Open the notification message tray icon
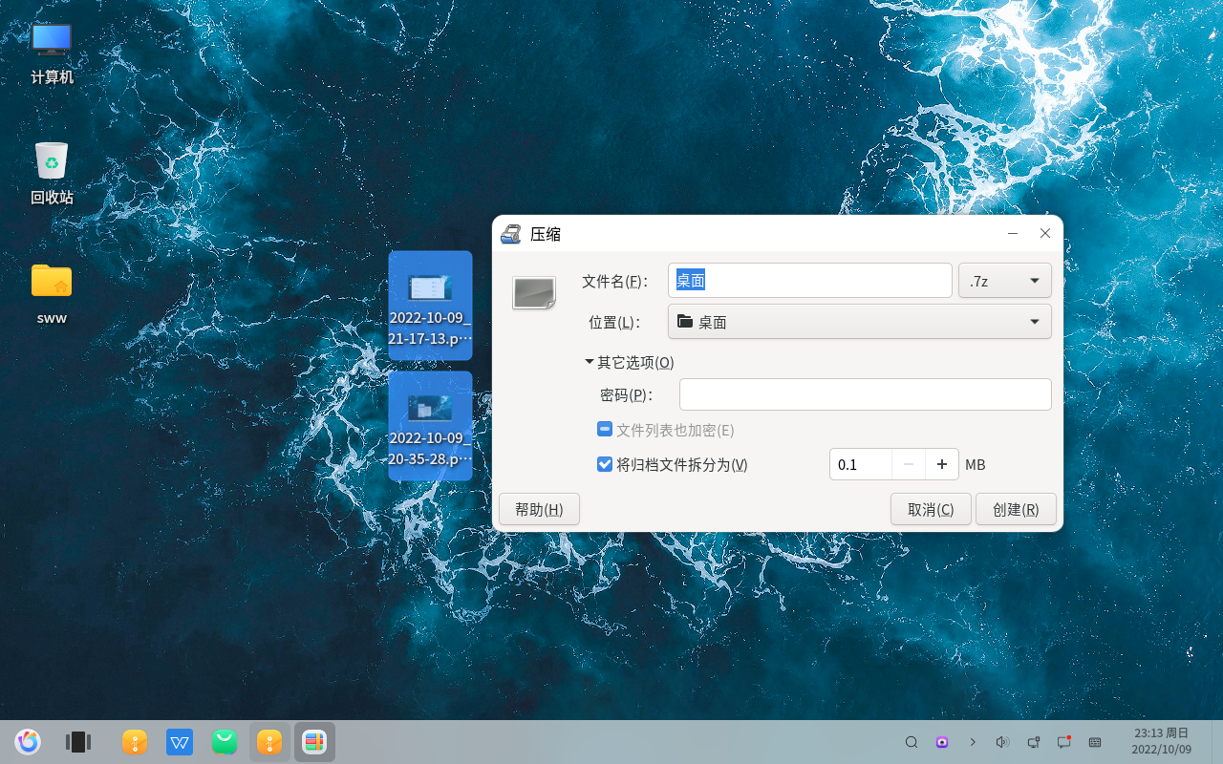The width and height of the screenshot is (1223, 764). point(1063,742)
